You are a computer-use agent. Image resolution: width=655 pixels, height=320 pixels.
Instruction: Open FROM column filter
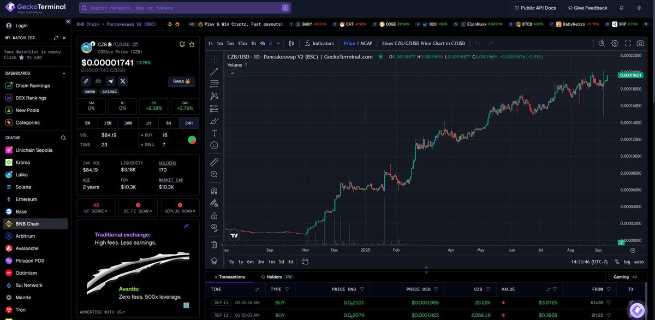click(609, 289)
